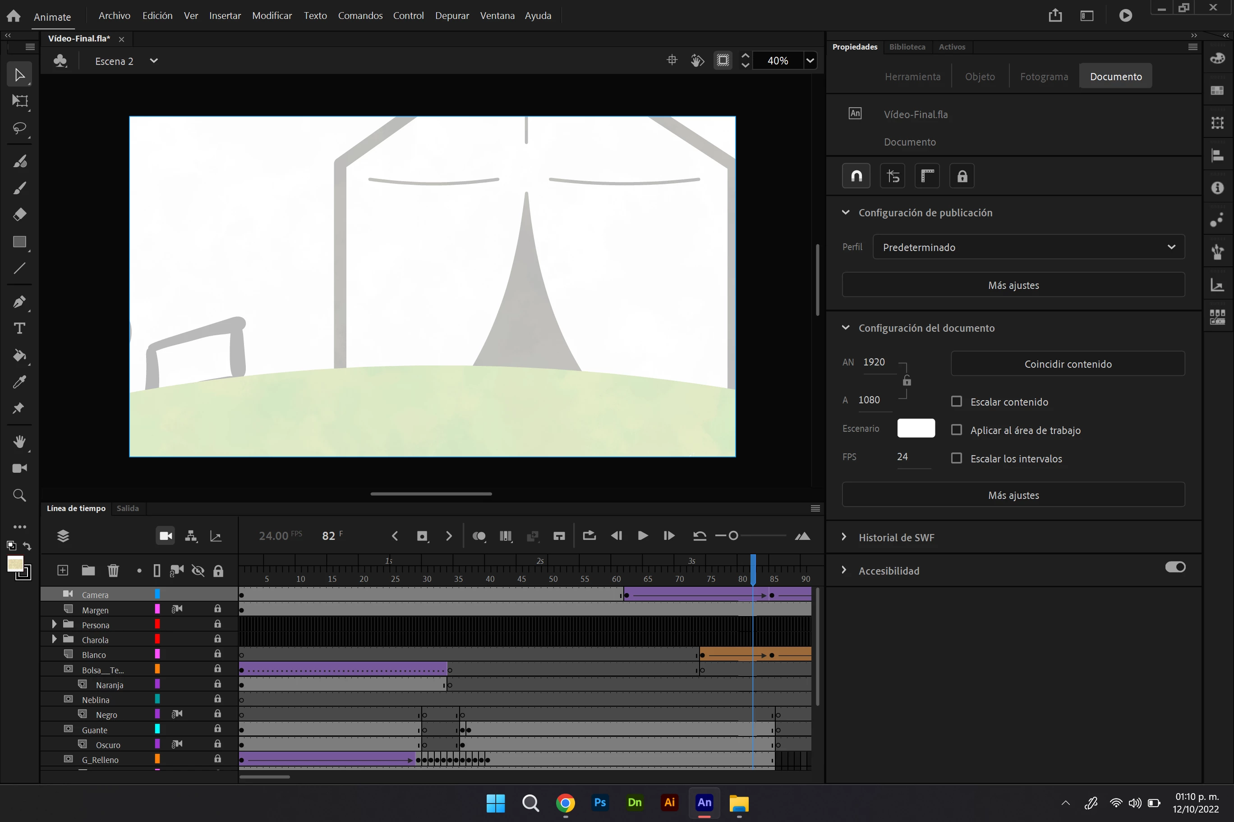
Task: Toggle the Accesibilidad switch
Action: pyautogui.click(x=1175, y=567)
